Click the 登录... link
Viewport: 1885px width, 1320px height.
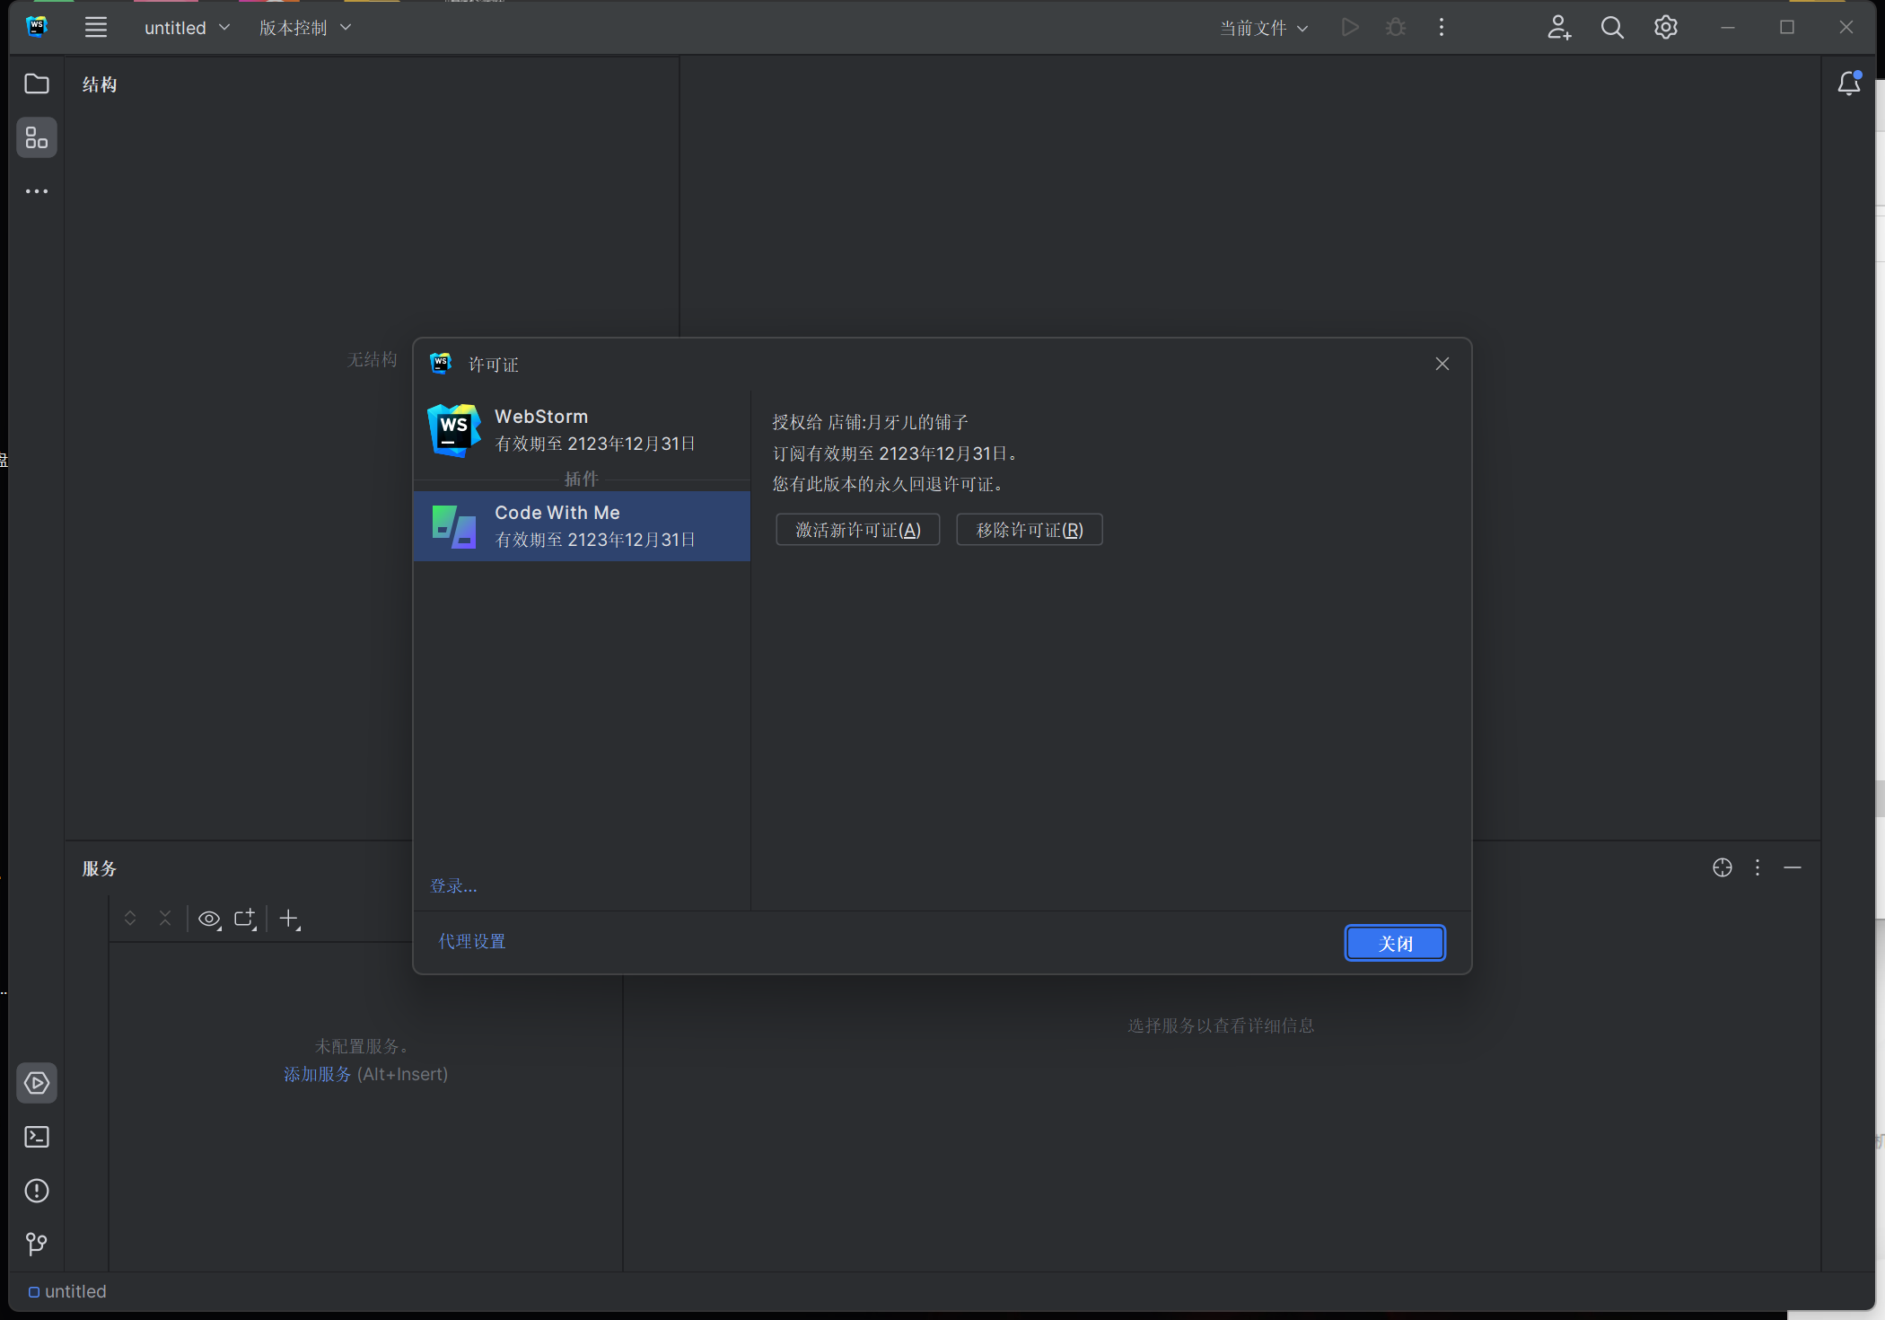pyautogui.click(x=453, y=886)
